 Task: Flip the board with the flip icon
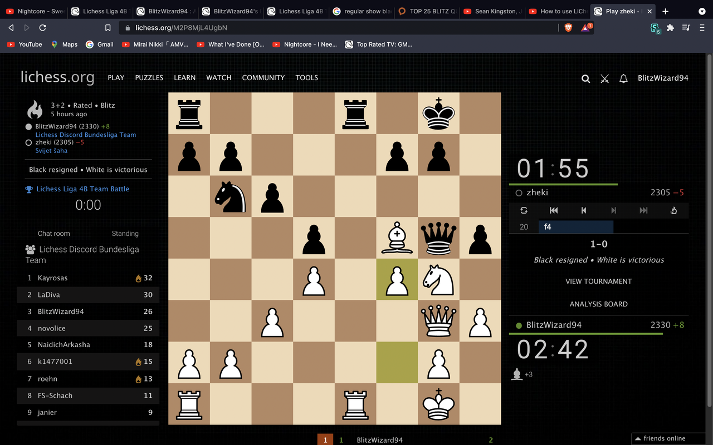tap(524, 210)
